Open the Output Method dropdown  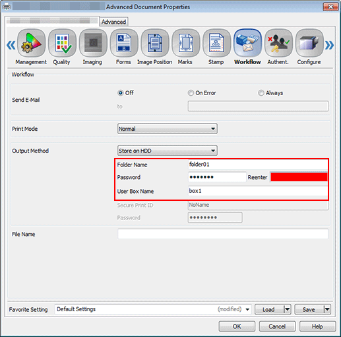pyautogui.click(x=168, y=151)
